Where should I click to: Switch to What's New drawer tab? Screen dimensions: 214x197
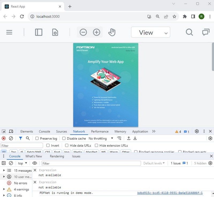[x=34, y=156]
